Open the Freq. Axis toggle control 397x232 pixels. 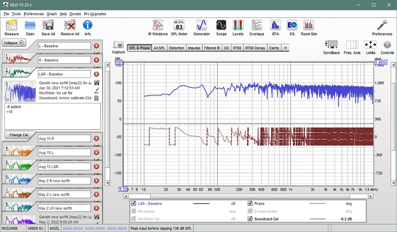click(x=352, y=45)
